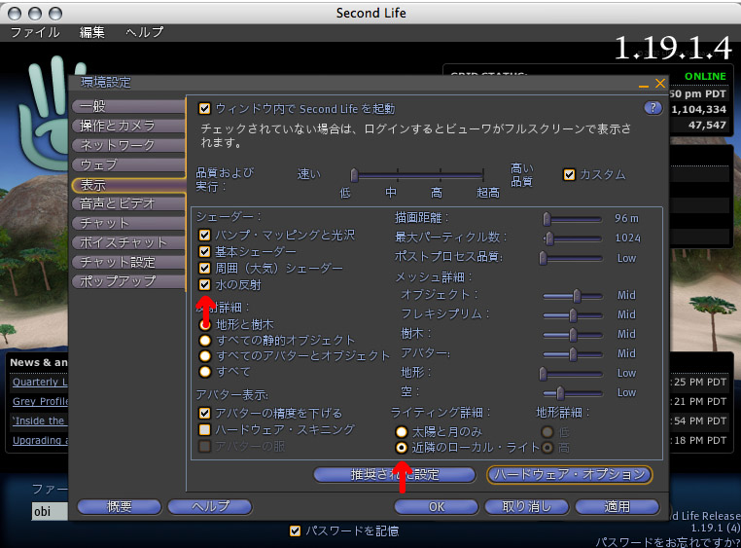Viewport: 741px width, 548px height.
Task: Switch to the ボイスチャット tab
Action: tap(128, 242)
